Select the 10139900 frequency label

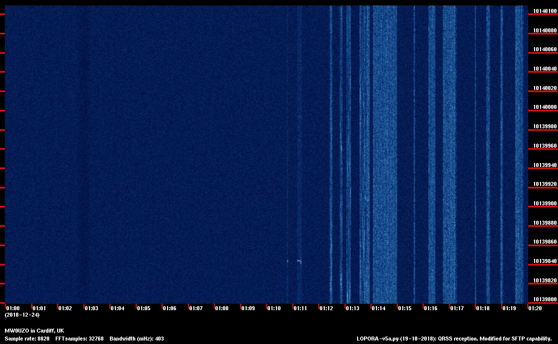(x=545, y=204)
